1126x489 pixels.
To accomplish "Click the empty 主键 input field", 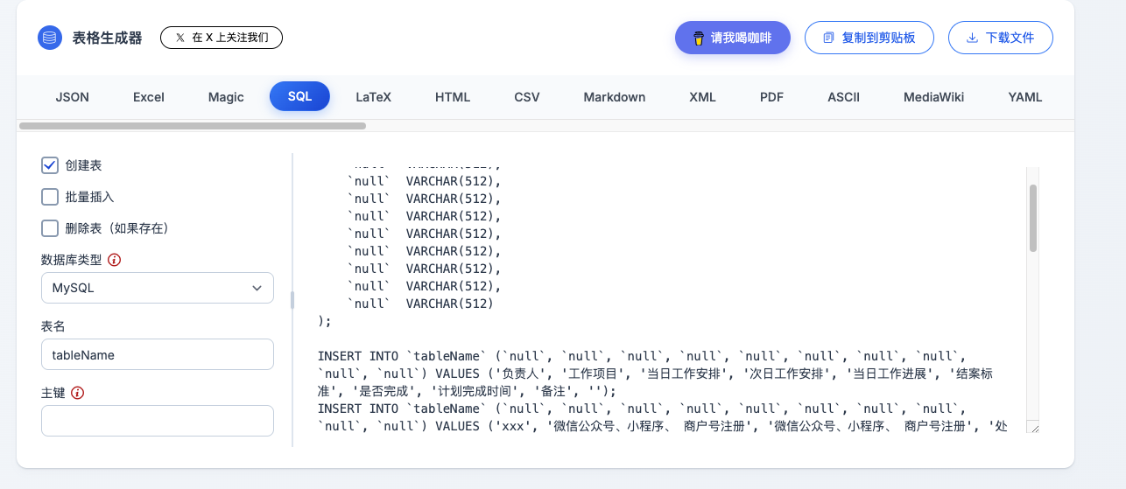I will [158, 421].
